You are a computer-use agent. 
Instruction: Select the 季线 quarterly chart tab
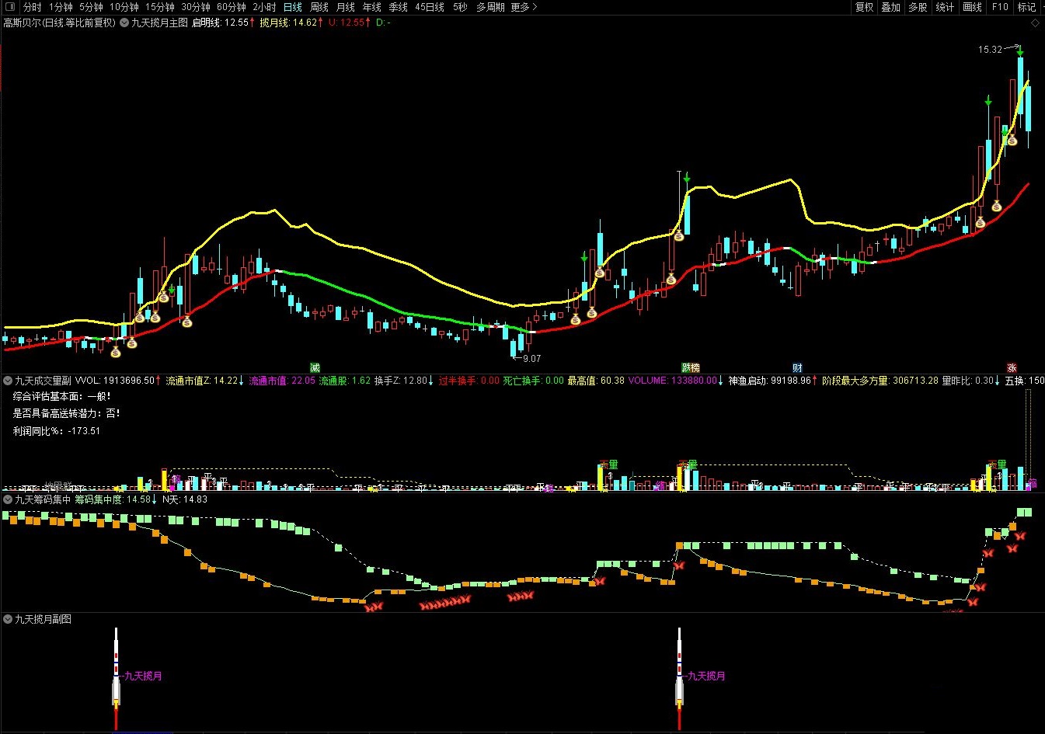click(399, 7)
